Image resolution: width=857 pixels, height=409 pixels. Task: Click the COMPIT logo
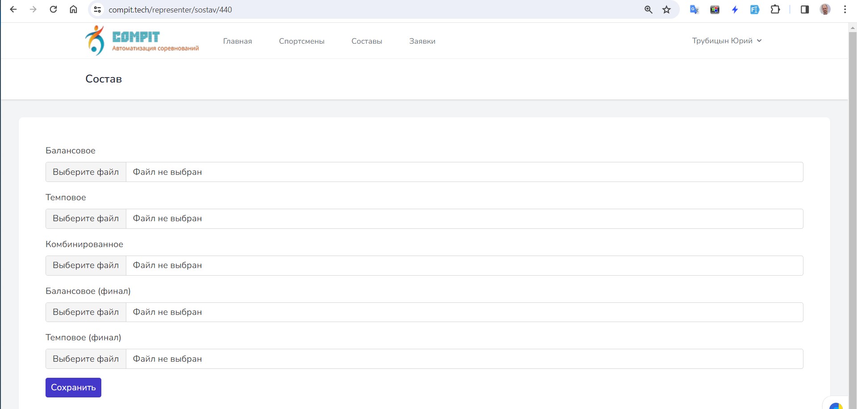(x=141, y=41)
